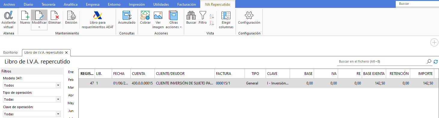Screen dimensions: 439x118
Task: Sort by the RETENCIÓN column header
Action: (x=398, y=74)
